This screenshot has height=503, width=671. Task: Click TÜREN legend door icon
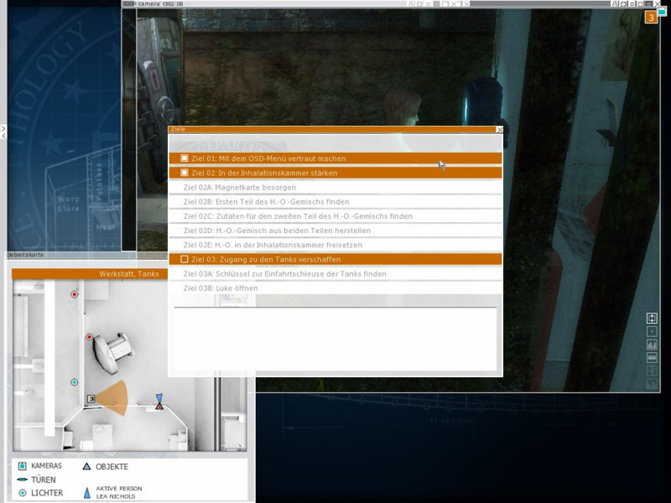(22, 479)
